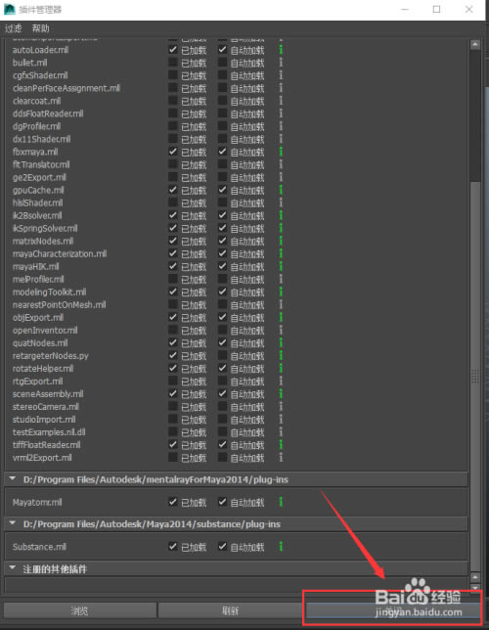Screen dimensions: 489x630
Task: View fbxmaya.mll plugin information
Action: tap(281, 152)
